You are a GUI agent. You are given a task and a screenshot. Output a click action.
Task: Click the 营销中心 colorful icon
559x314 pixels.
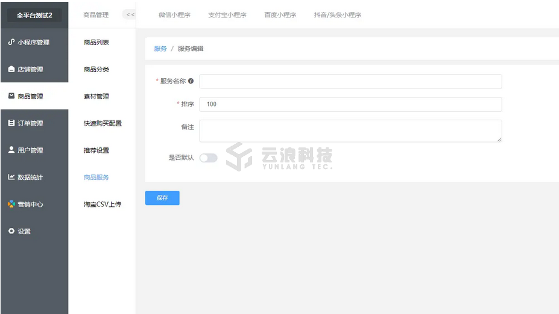pyautogui.click(x=11, y=205)
